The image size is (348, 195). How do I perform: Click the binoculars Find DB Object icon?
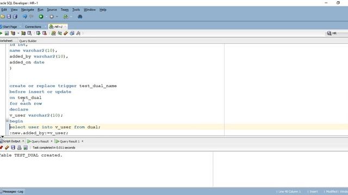coord(80,17)
